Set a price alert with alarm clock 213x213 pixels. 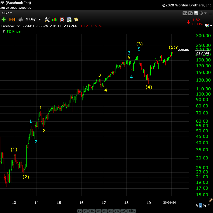coord(62,19)
